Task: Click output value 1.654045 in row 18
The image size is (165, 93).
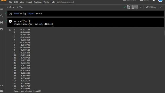Action: point(25,76)
